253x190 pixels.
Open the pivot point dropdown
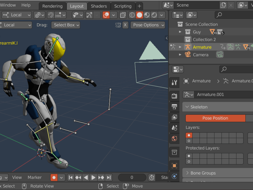(39, 15)
